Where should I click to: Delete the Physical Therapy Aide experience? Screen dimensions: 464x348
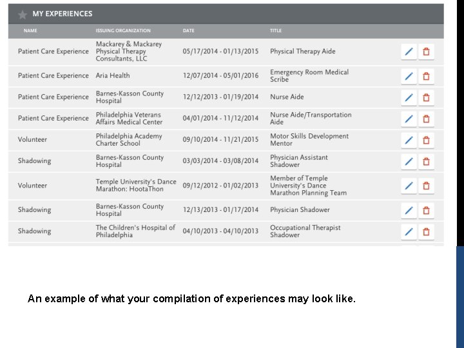click(426, 52)
